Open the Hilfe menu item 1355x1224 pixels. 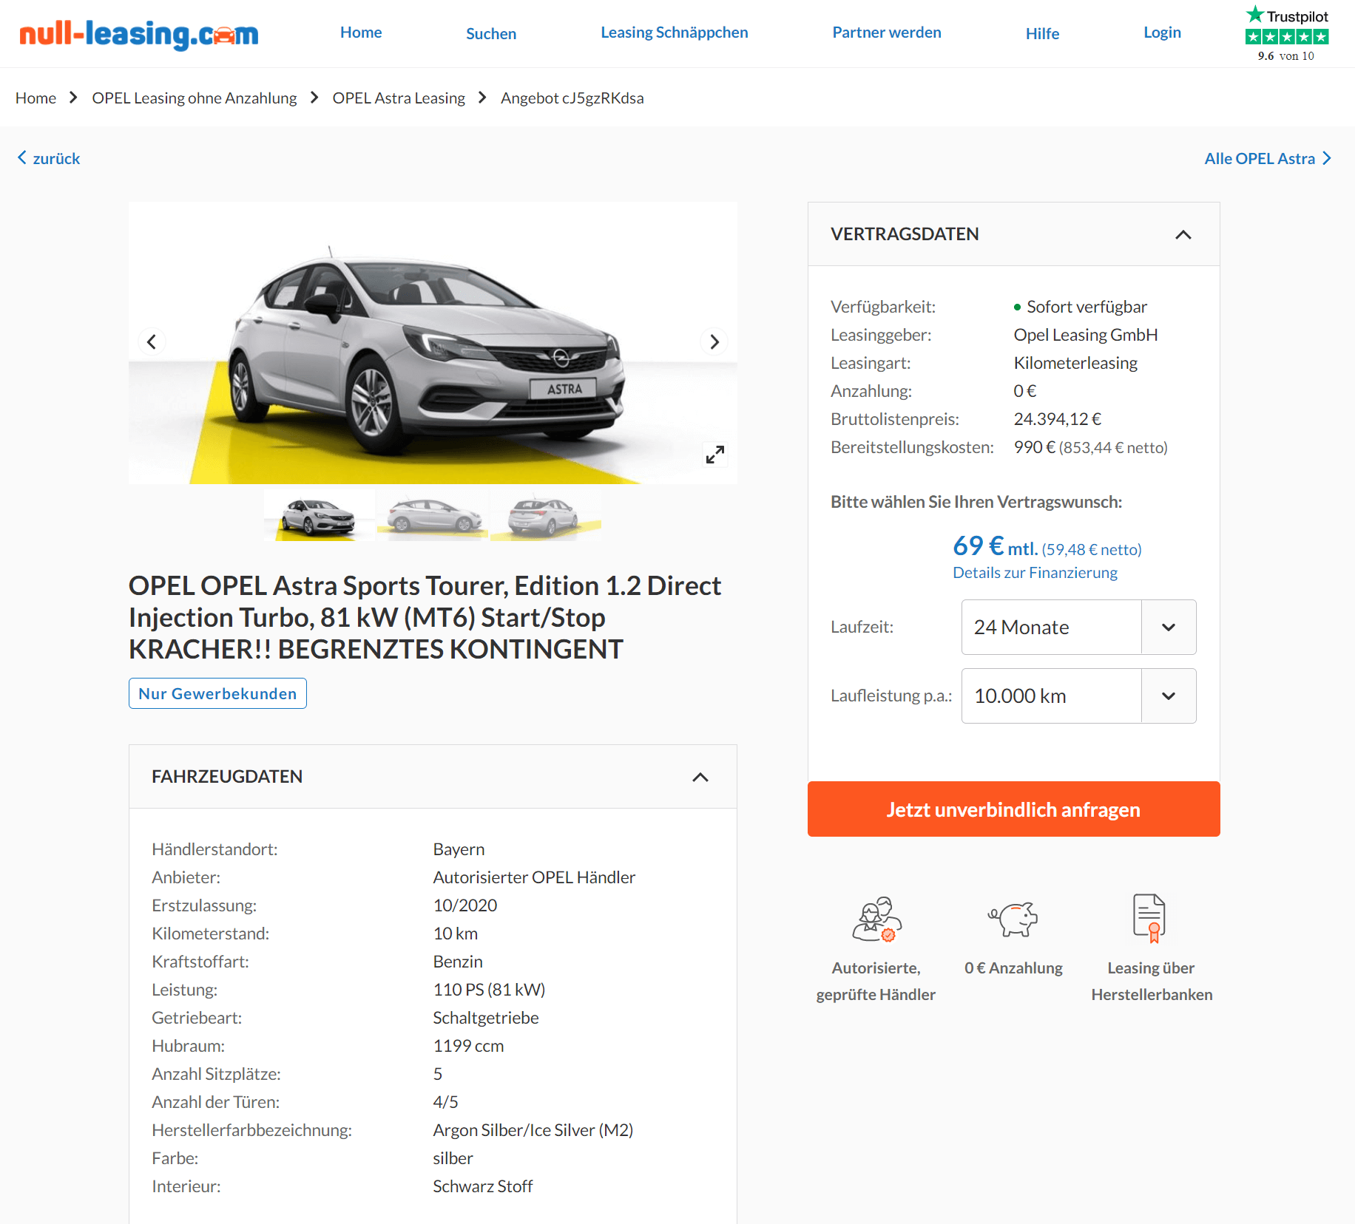point(1042,33)
